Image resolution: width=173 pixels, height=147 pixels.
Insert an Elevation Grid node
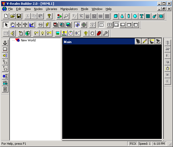[148, 16]
